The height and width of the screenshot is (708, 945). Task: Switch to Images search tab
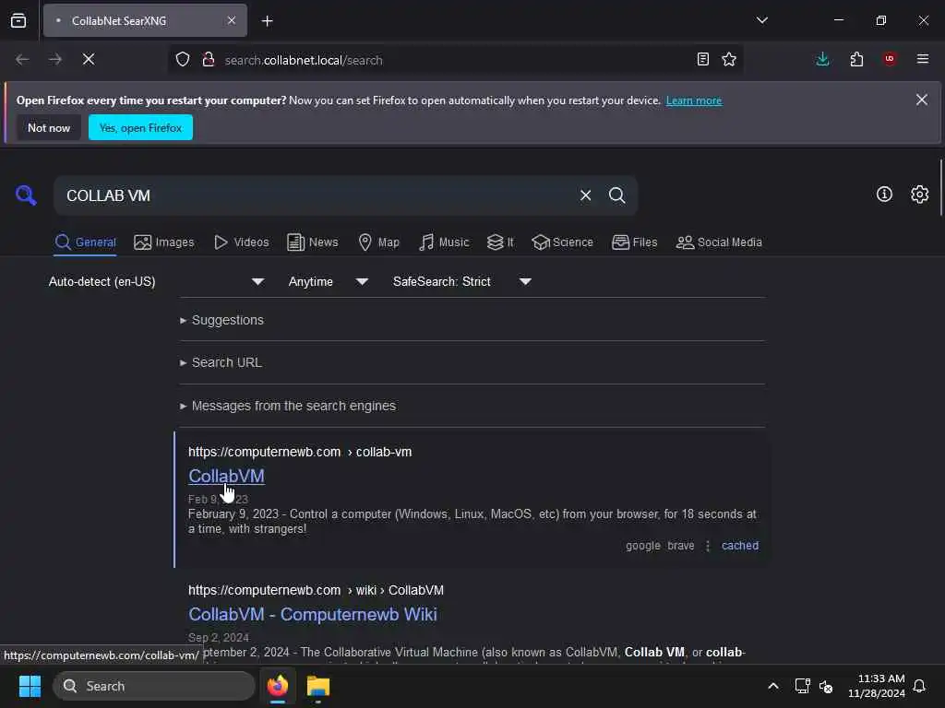164,242
